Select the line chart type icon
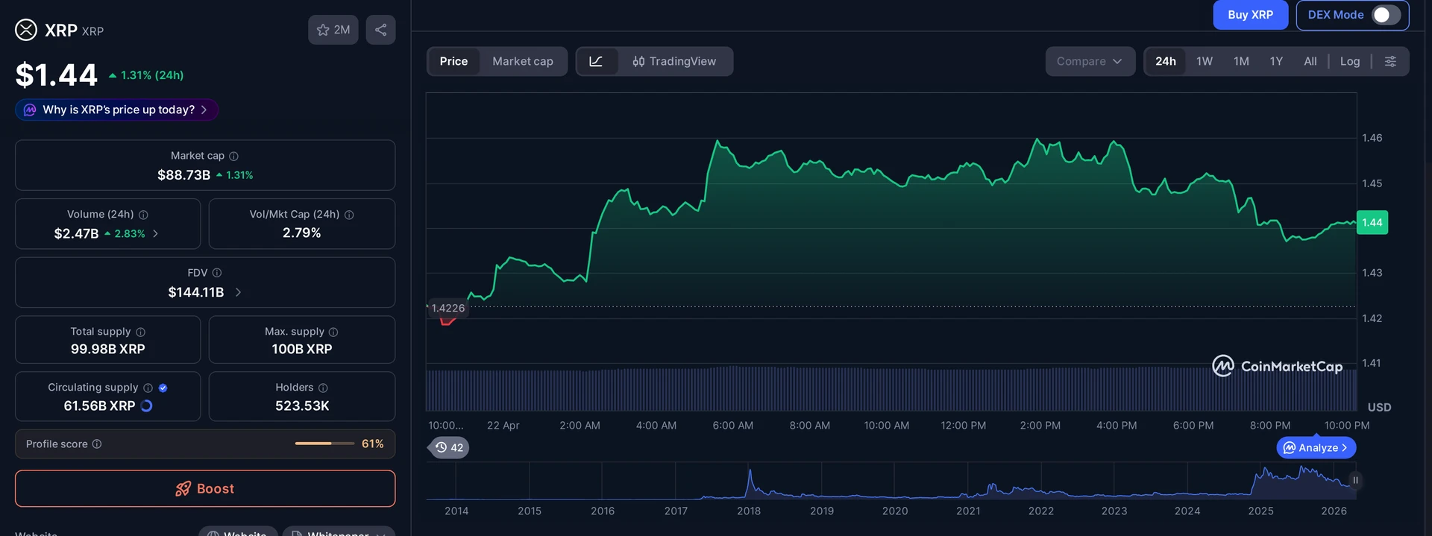This screenshot has height=536, width=1432. [x=597, y=61]
